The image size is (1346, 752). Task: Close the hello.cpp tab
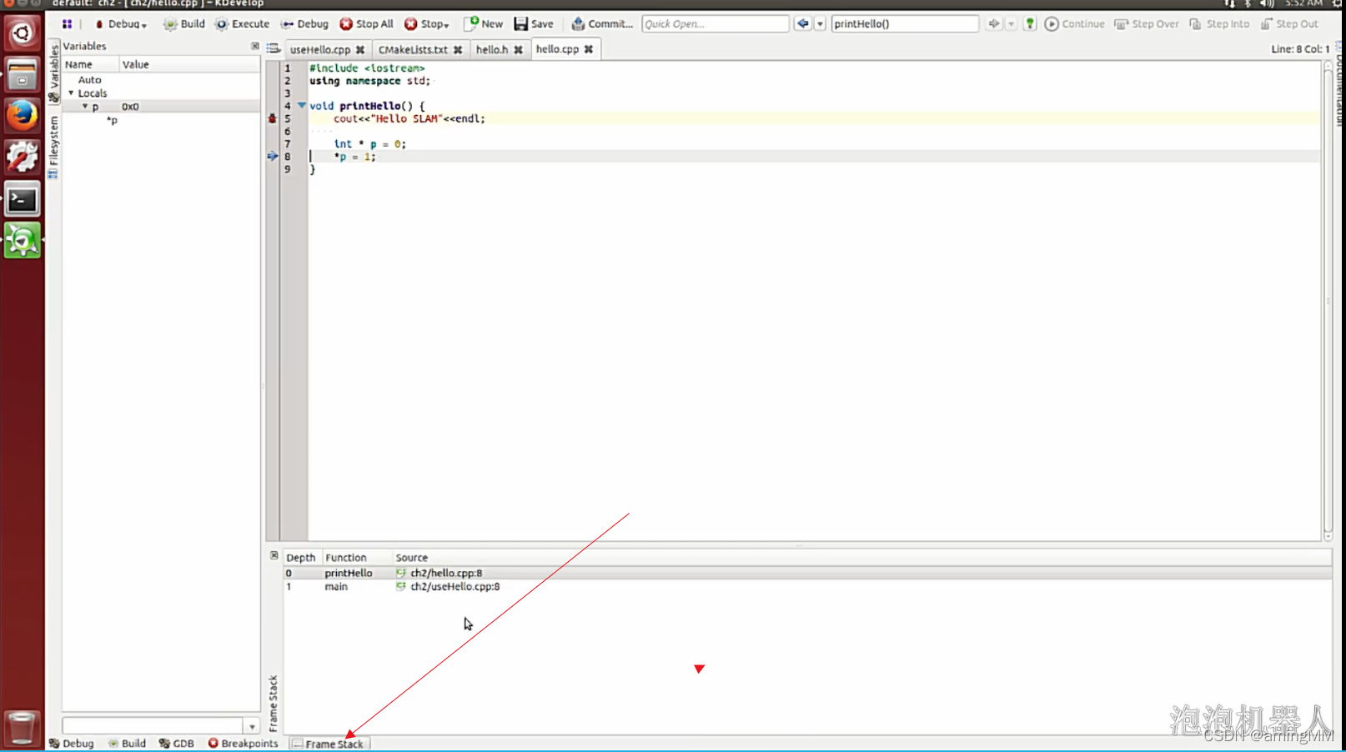pos(589,49)
